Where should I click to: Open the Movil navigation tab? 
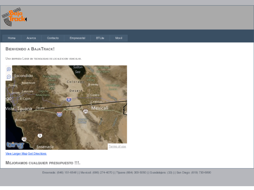pos(119,38)
